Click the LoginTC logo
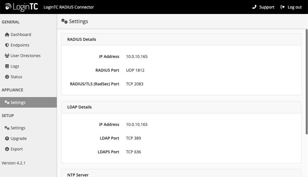 21,7
